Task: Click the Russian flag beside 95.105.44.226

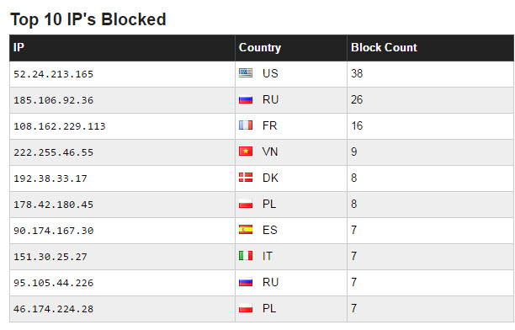Action: [x=246, y=282]
